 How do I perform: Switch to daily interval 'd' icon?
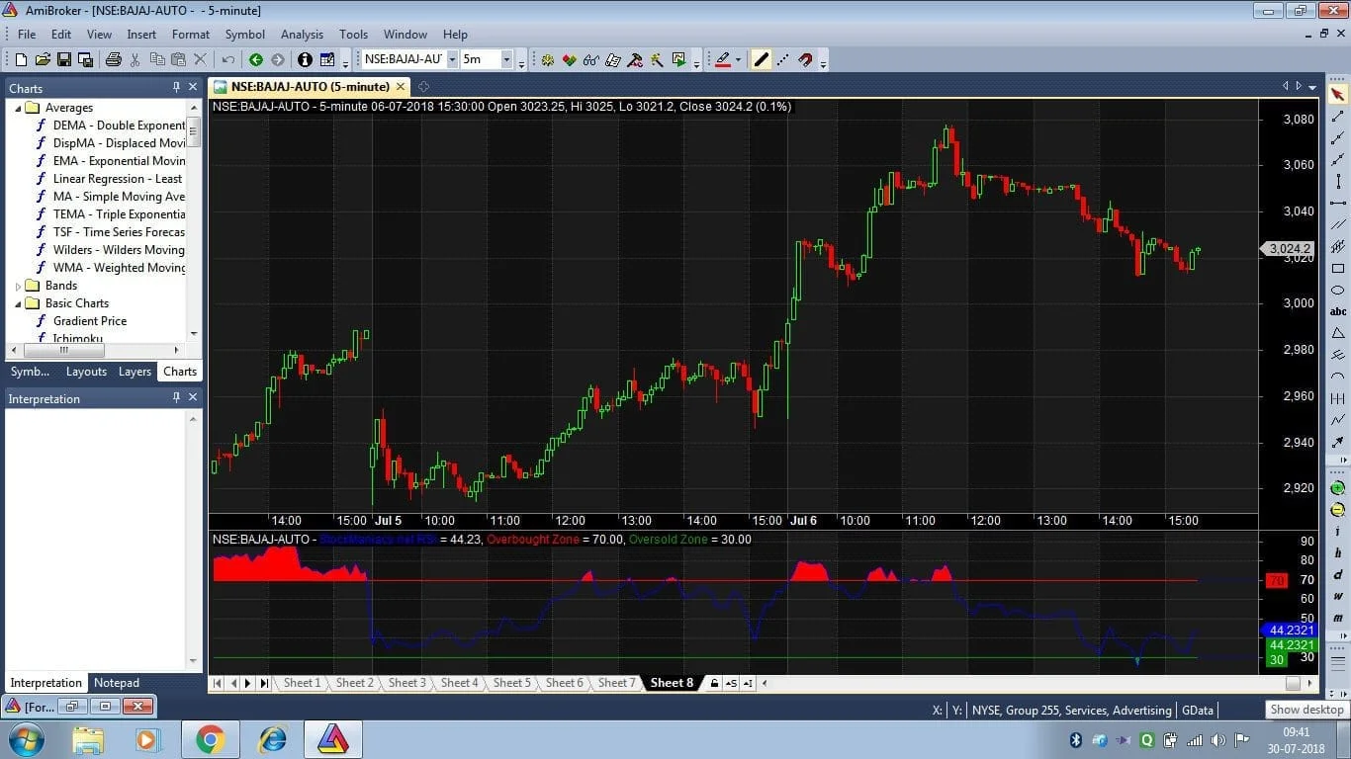coord(1338,574)
